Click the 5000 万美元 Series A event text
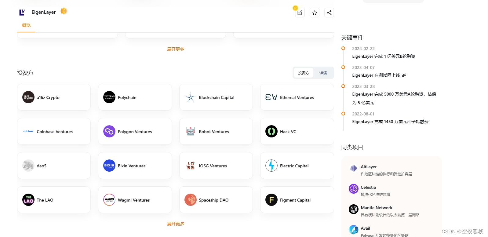This screenshot has width=488, height=237. (x=394, y=98)
